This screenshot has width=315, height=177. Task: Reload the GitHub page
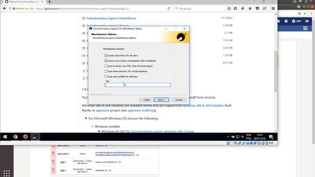pyautogui.click(x=168, y=8)
